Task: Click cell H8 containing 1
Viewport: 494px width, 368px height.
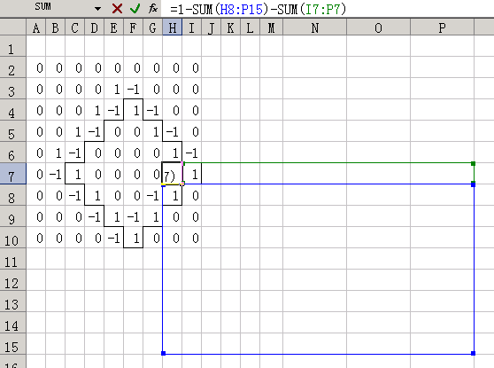Action: [173, 195]
